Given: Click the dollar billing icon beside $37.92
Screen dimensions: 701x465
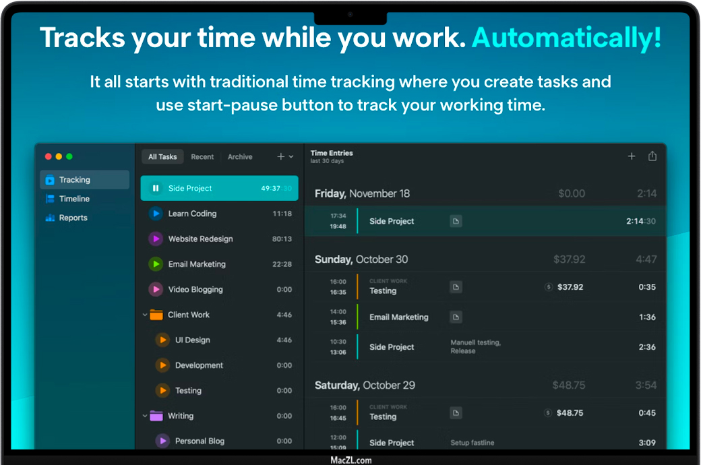Looking at the screenshot, I should point(549,287).
